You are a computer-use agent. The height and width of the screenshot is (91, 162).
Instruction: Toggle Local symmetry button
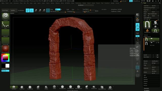137,29
